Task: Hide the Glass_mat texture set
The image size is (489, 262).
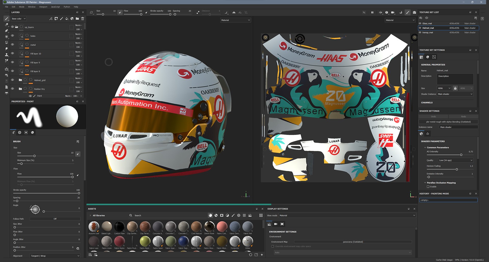Action: 420,23
